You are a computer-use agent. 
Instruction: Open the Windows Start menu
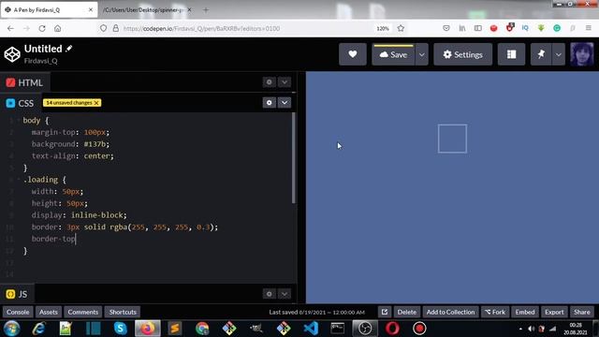(11, 329)
